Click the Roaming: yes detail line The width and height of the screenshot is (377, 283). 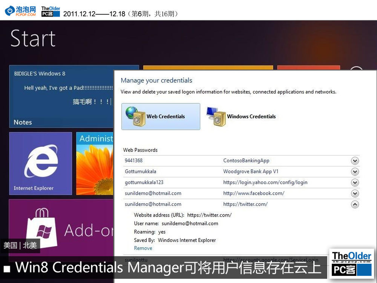click(x=150, y=232)
